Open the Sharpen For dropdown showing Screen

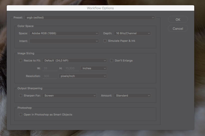coord(69,95)
